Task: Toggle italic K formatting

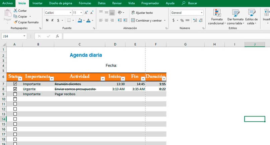Action: click(53, 20)
